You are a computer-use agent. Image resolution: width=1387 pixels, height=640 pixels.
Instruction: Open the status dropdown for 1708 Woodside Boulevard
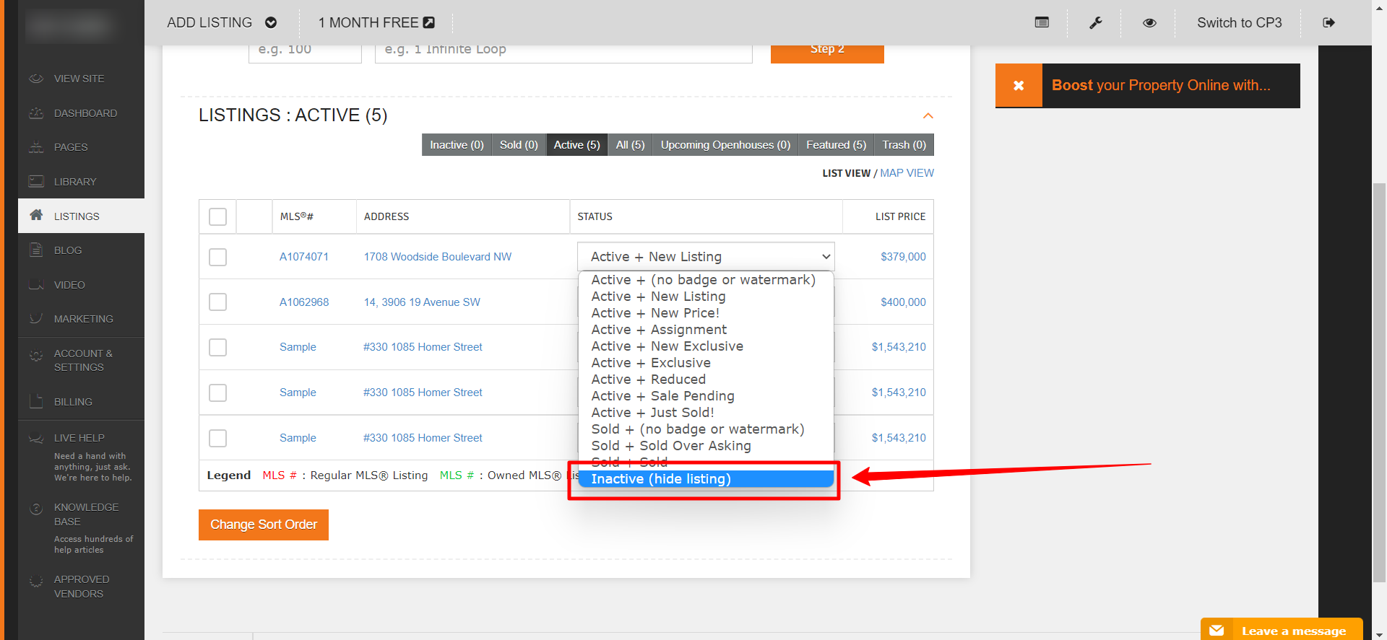coord(706,256)
